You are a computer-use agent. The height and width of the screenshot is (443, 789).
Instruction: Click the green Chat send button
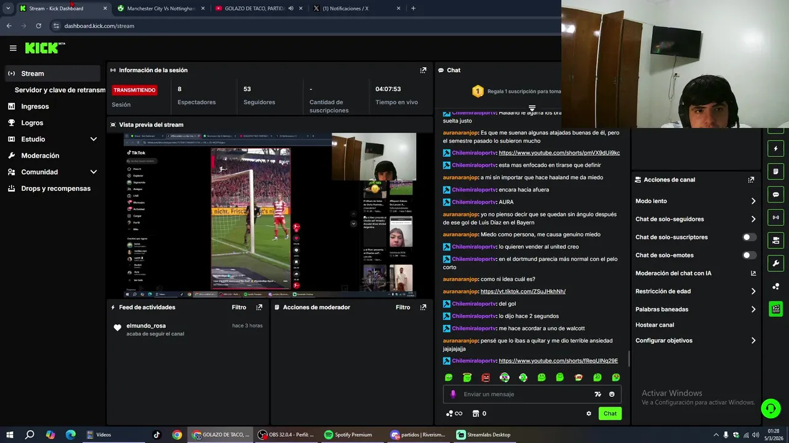[610, 413]
